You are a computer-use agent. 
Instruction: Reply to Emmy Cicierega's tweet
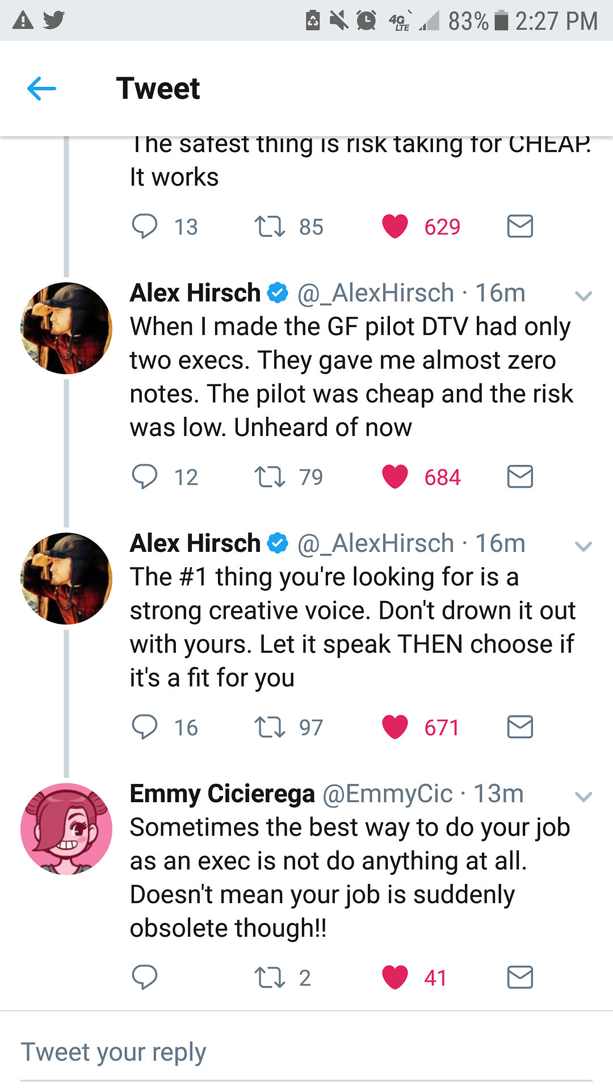click(x=145, y=977)
